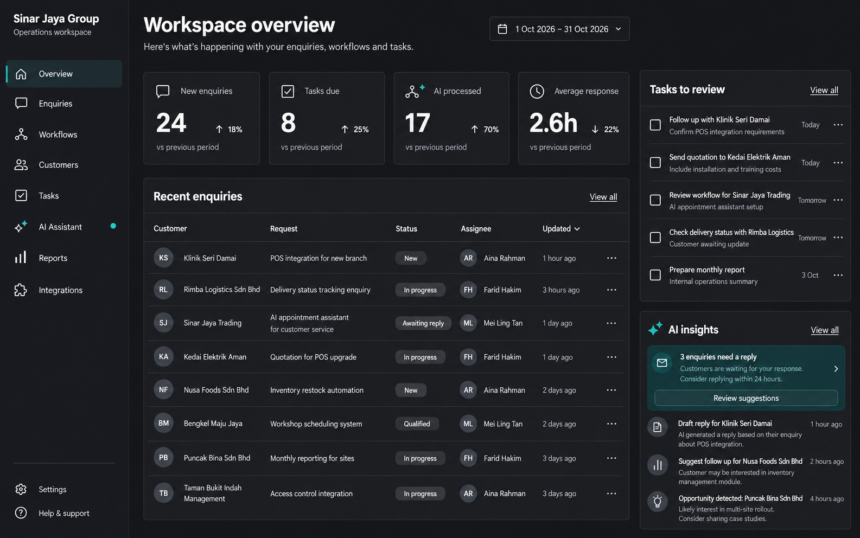Click the clock icon on Average response card

tap(537, 91)
